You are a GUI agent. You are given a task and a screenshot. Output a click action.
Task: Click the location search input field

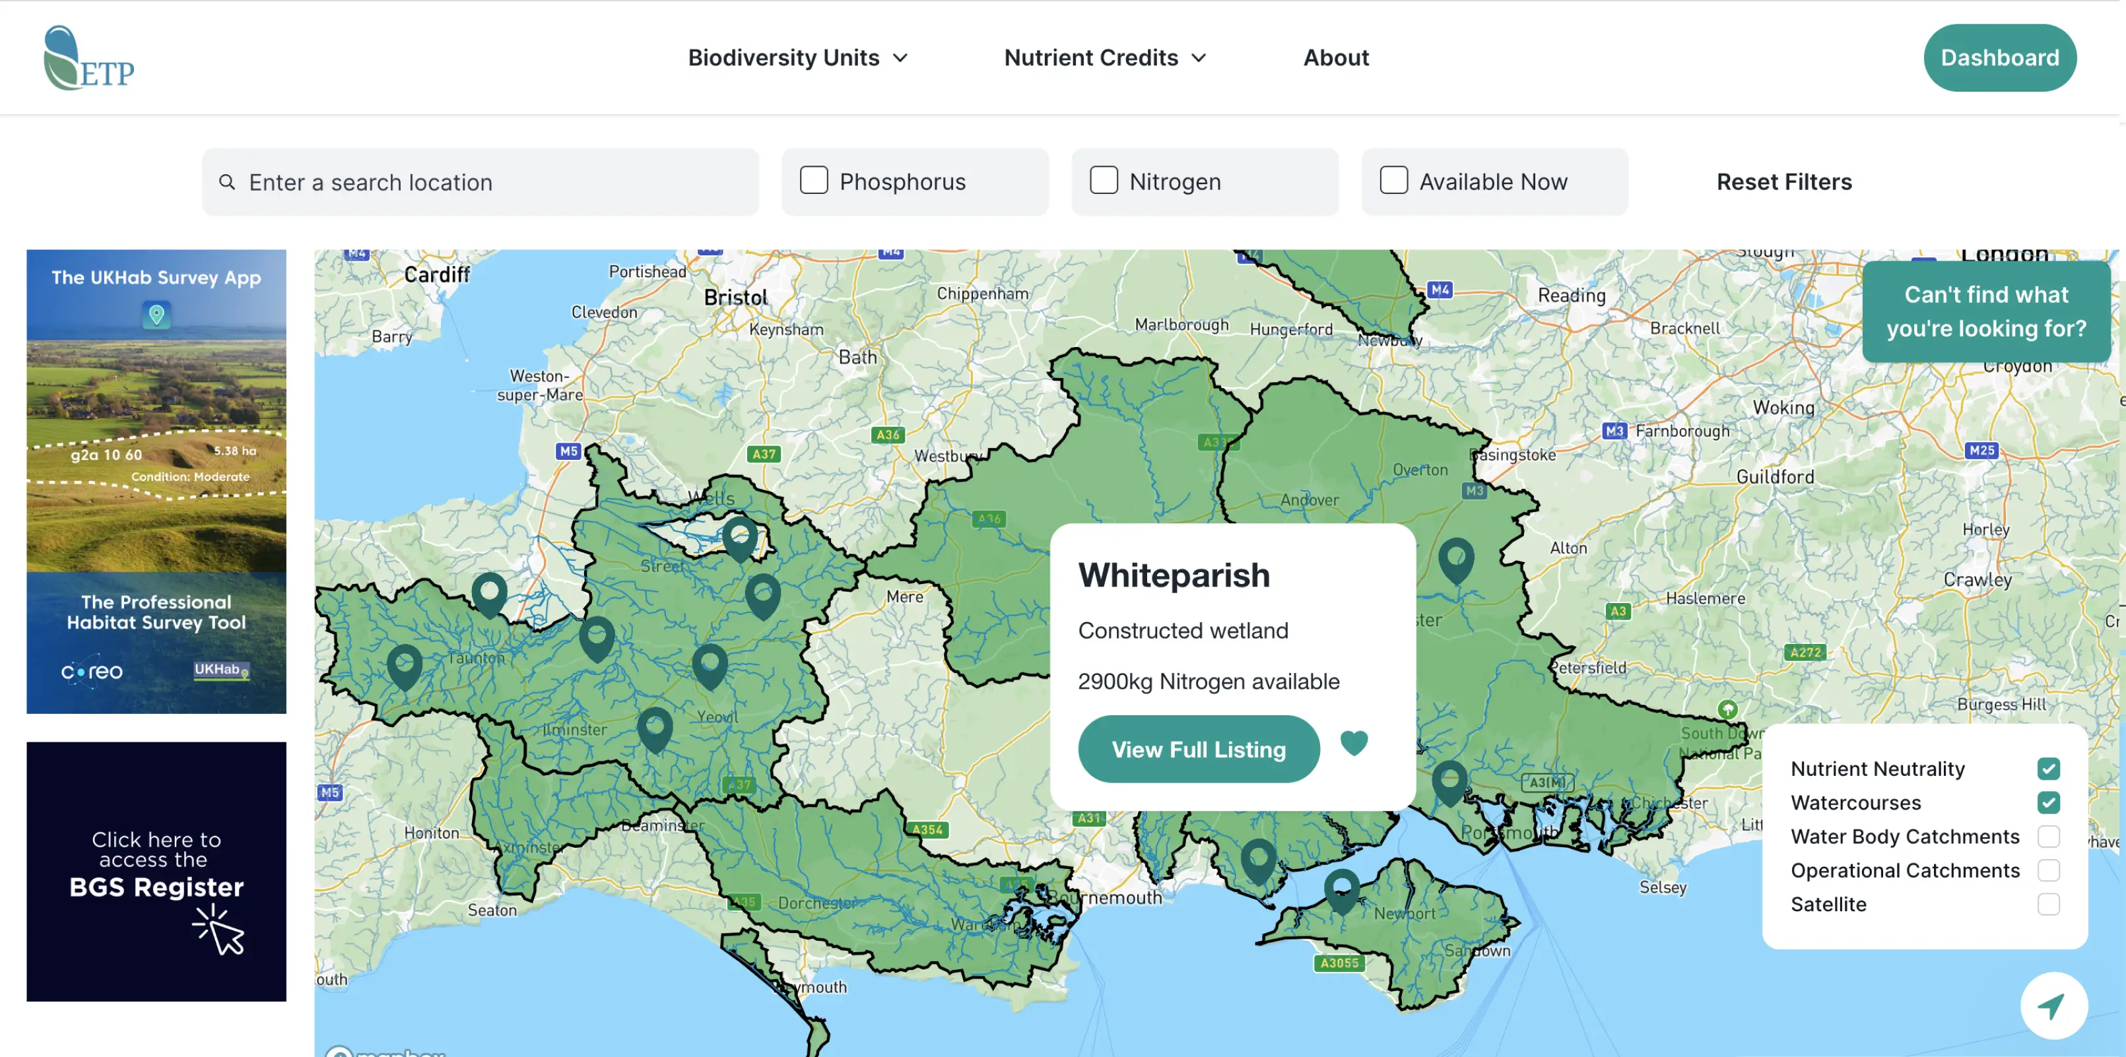click(x=479, y=181)
